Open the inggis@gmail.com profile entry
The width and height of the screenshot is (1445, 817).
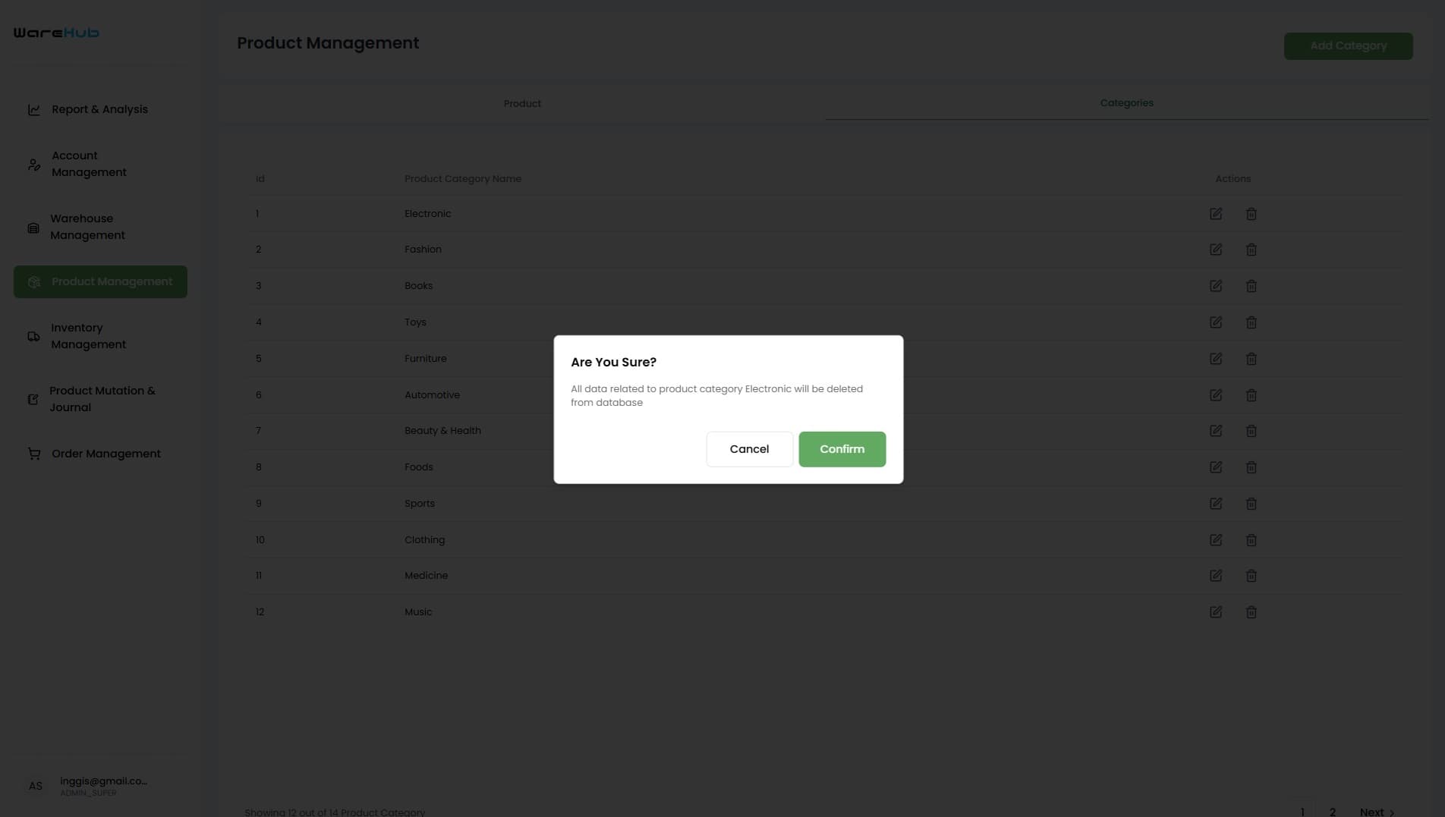point(103,785)
